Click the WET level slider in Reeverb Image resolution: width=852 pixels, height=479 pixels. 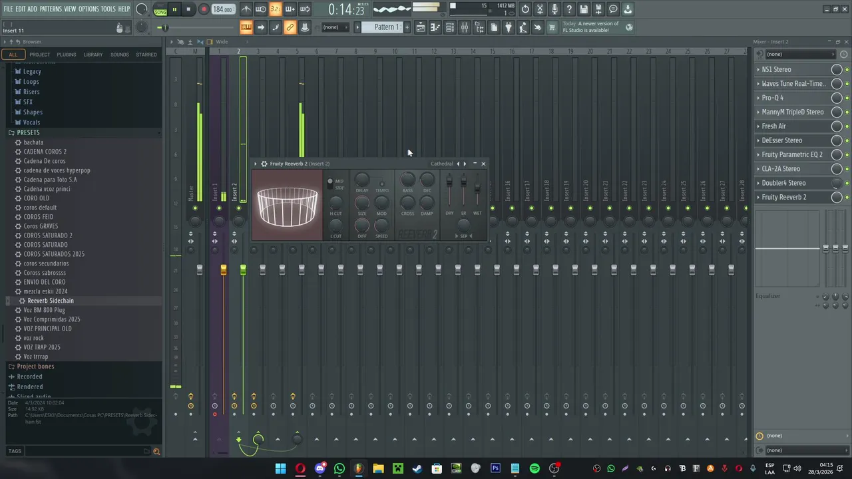click(x=477, y=188)
